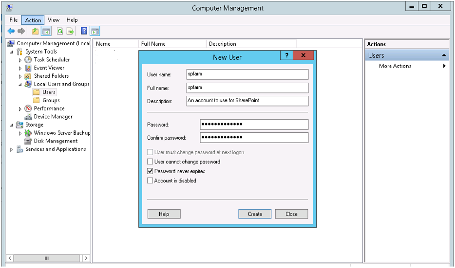Click the Create button
Screen dimensions: 455x268
255,214
